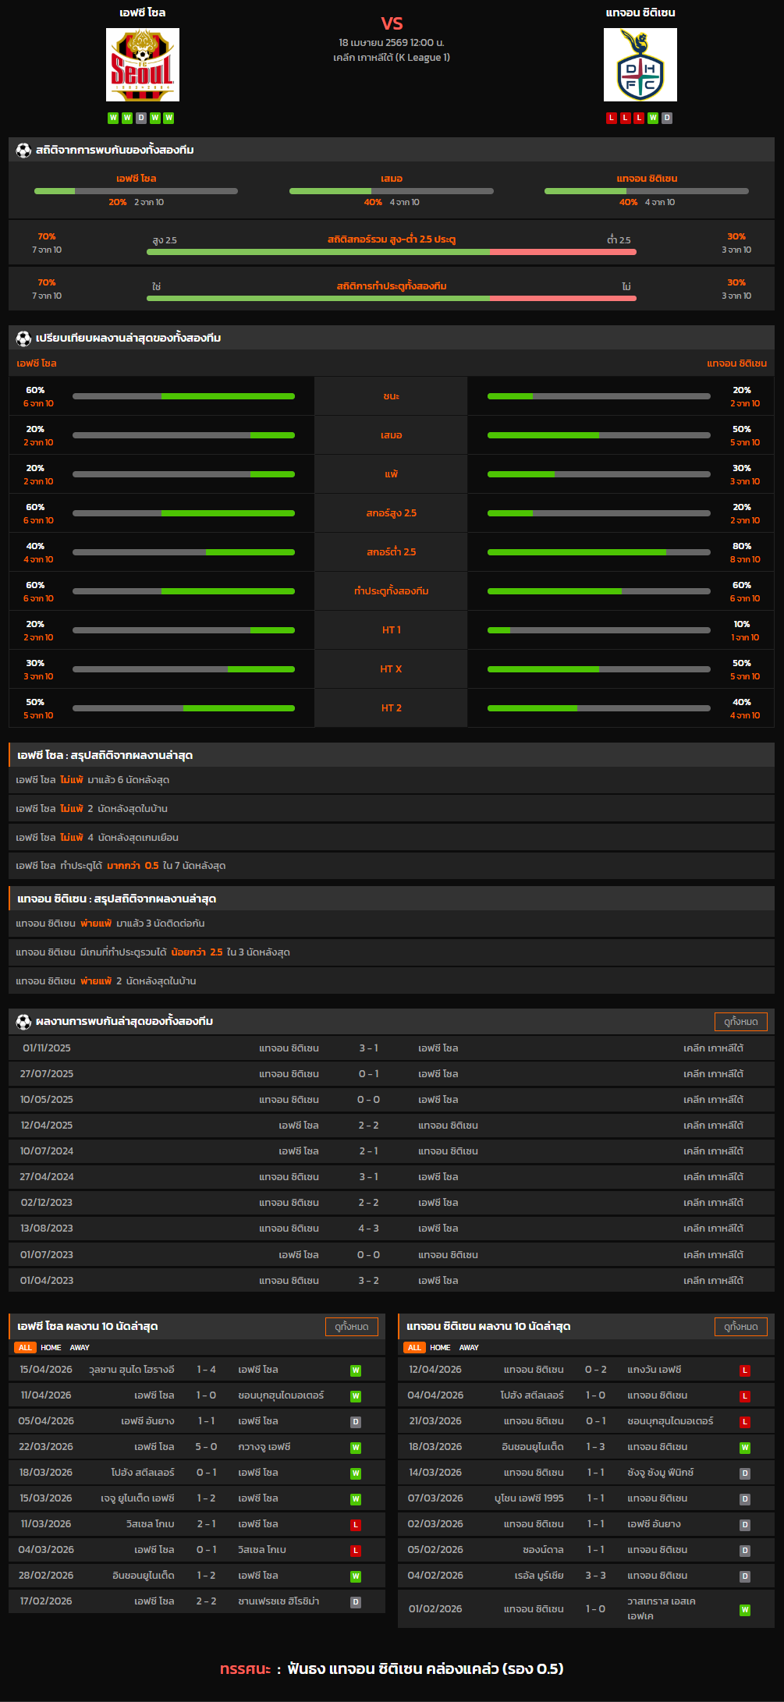Click the over/under 2.5 goals statistics bar
This screenshot has width=784, height=1702.
point(391,252)
